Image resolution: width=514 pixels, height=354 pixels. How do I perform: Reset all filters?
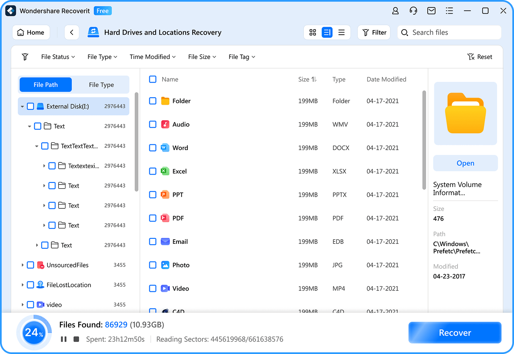tap(480, 57)
